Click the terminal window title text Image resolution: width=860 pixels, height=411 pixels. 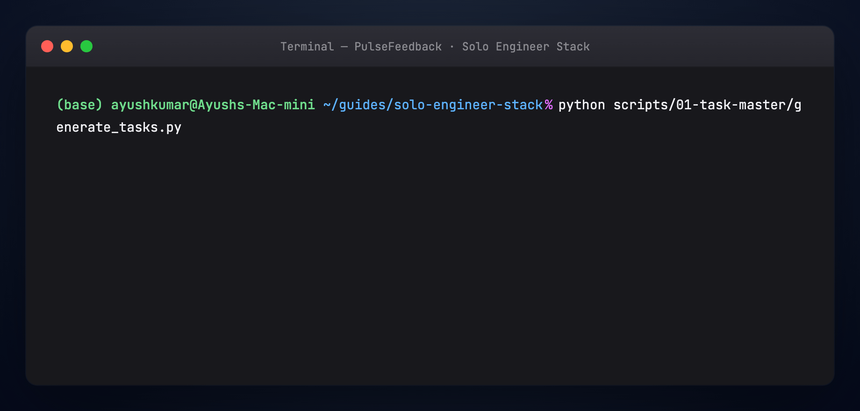pos(435,47)
